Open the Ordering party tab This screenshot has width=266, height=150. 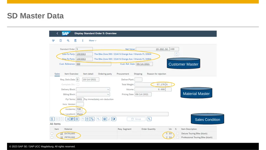pyautogui.click(x=105, y=74)
